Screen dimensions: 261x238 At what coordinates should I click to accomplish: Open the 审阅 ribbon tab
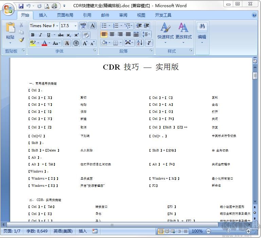[x=123, y=15]
